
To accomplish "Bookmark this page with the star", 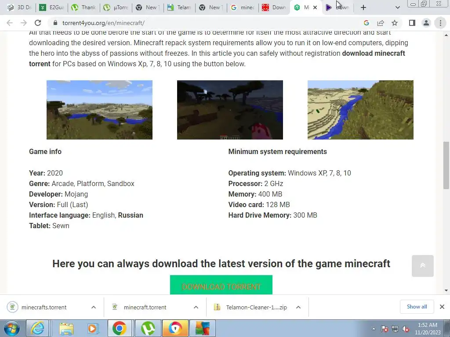I will tap(395, 23).
